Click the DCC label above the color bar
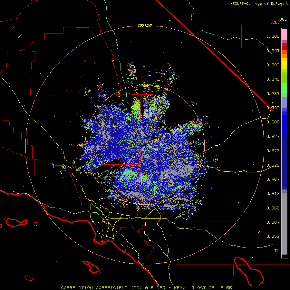Screen dimensions: 290x290 [283, 19]
